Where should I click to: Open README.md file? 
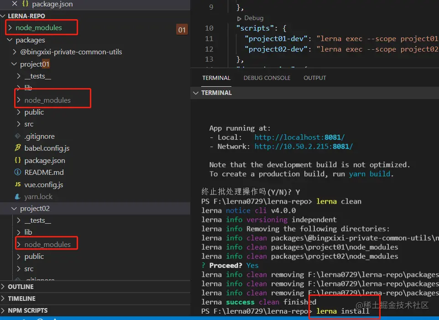[x=44, y=173]
